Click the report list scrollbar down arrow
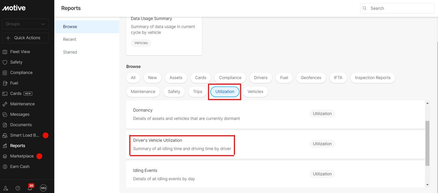Viewport: 438px width, 193px height. [427, 185]
